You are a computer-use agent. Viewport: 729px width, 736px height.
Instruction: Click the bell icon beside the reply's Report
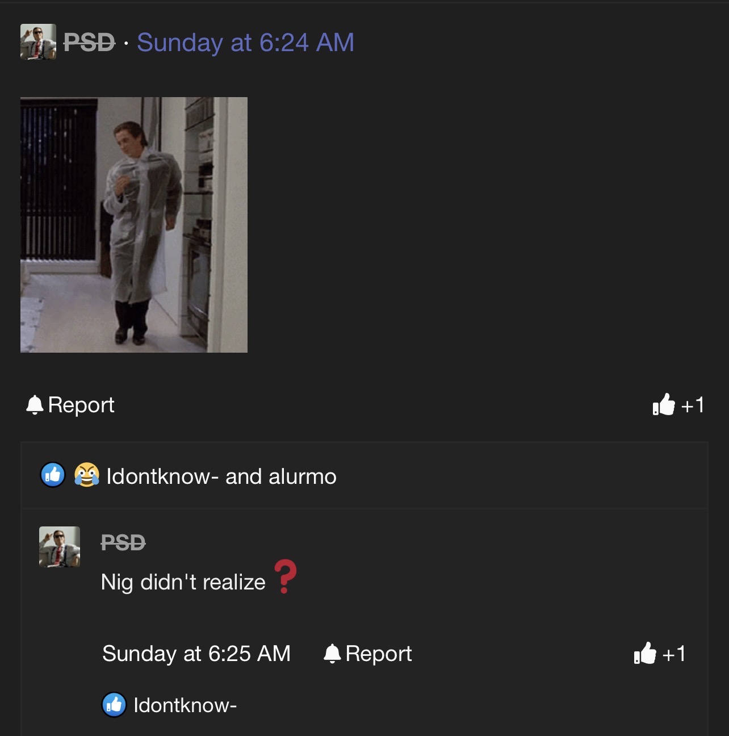[332, 654]
